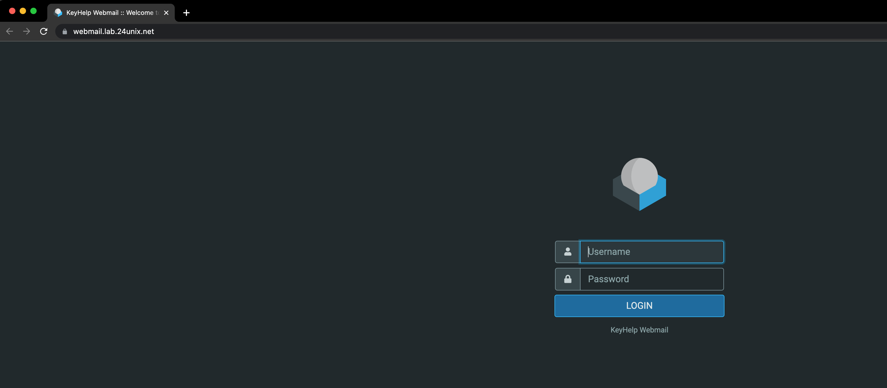Image resolution: width=887 pixels, height=388 pixels.
Task: Click the favicon in the browser tab
Action: (x=58, y=13)
